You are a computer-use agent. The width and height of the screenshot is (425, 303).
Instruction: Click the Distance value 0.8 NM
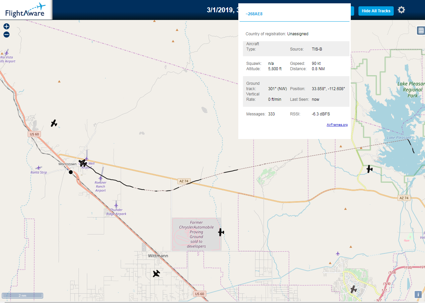click(318, 69)
